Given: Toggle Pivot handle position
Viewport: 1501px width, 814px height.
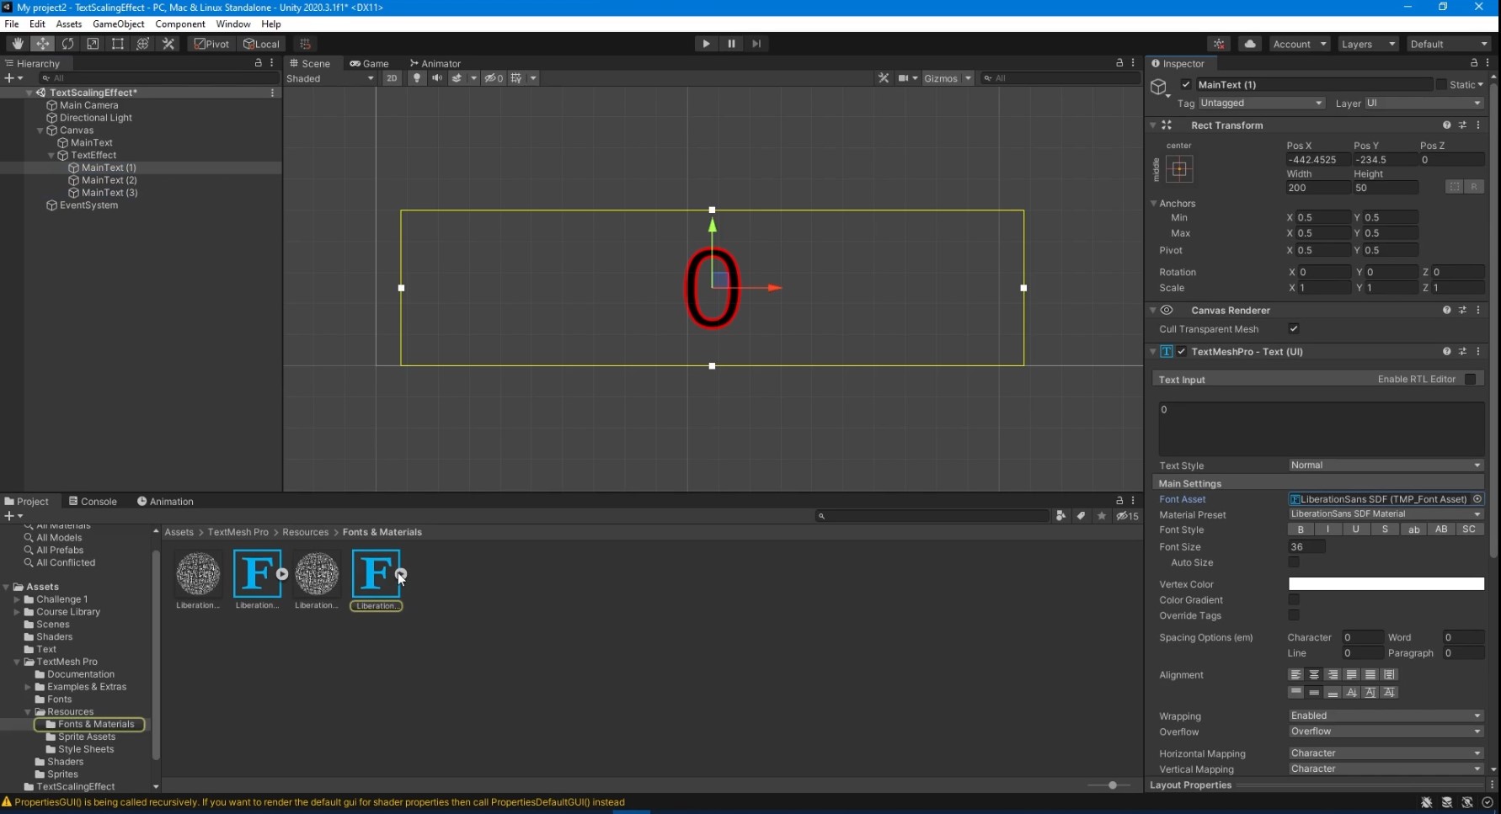Looking at the screenshot, I should point(211,44).
